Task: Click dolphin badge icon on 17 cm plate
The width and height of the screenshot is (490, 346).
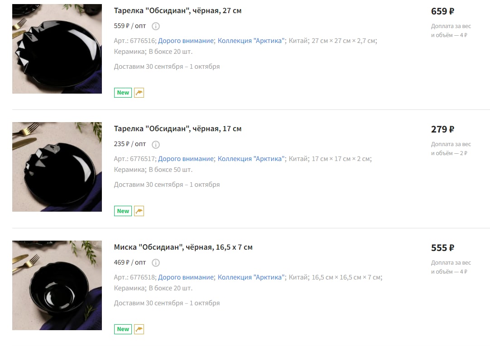Action: tap(139, 211)
